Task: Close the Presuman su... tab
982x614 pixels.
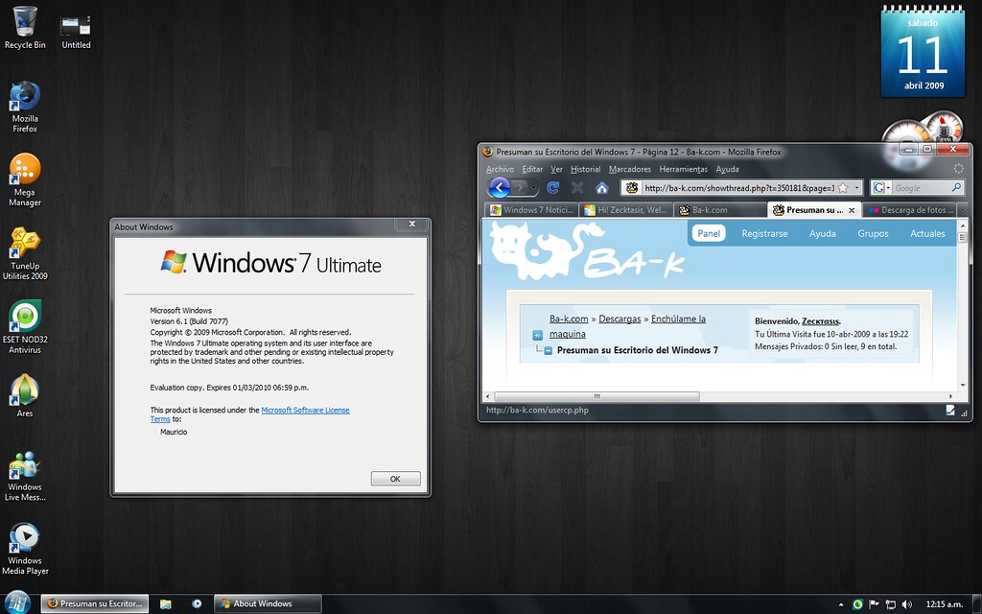Action: click(852, 210)
